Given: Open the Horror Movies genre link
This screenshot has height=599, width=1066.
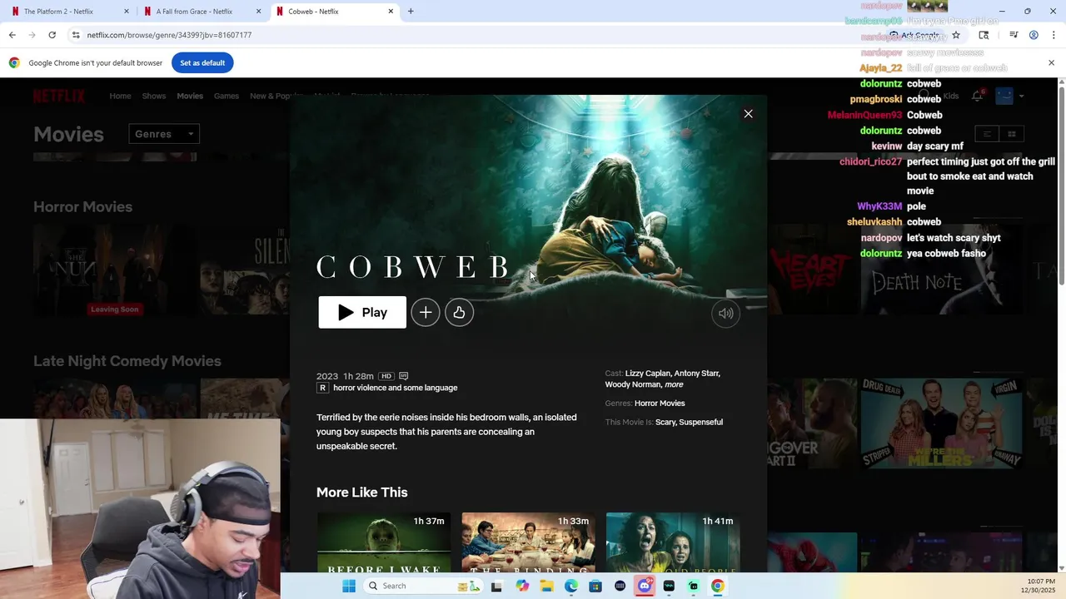Looking at the screenshot, I should click(x=660, y=403).
